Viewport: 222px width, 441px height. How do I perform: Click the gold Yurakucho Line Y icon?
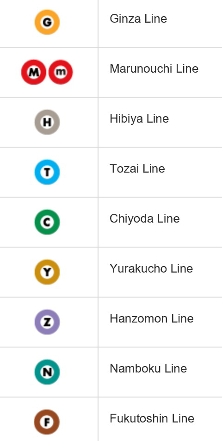[47, 272]
